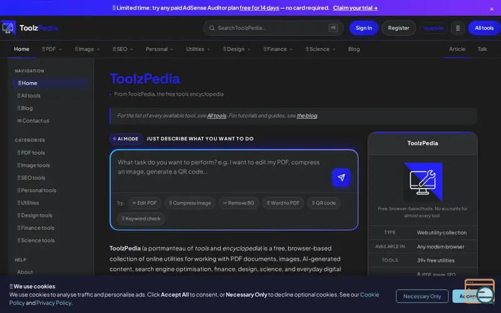Click the Necessary Only cookie button

[x=422, y=296]
